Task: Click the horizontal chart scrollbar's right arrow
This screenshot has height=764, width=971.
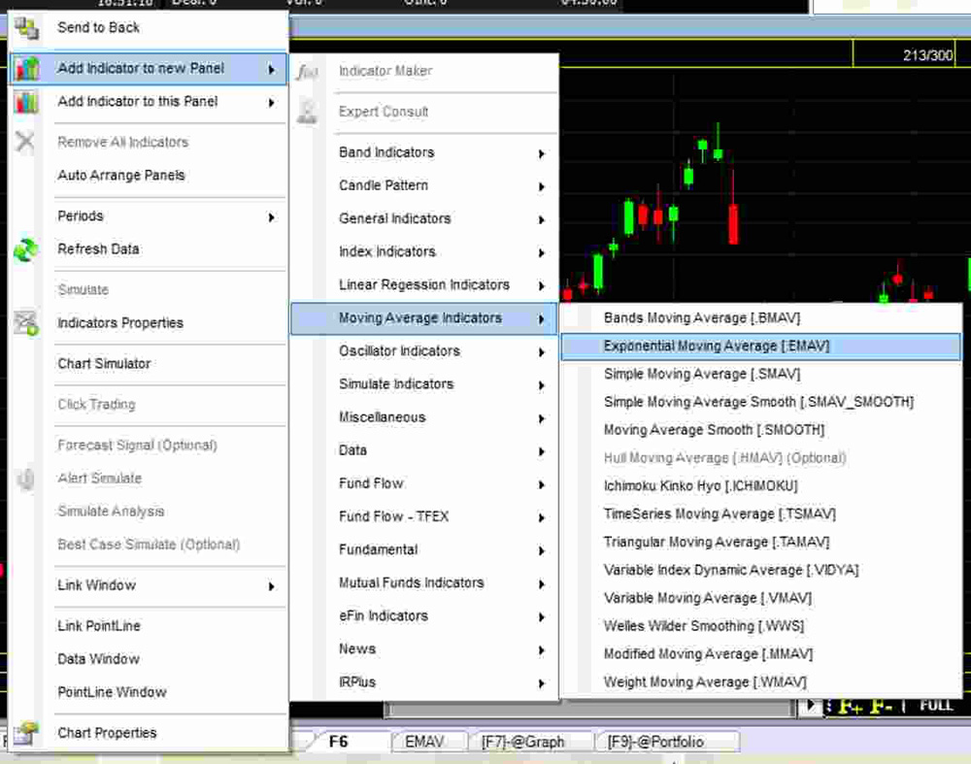Action: [x=812, y=706]
